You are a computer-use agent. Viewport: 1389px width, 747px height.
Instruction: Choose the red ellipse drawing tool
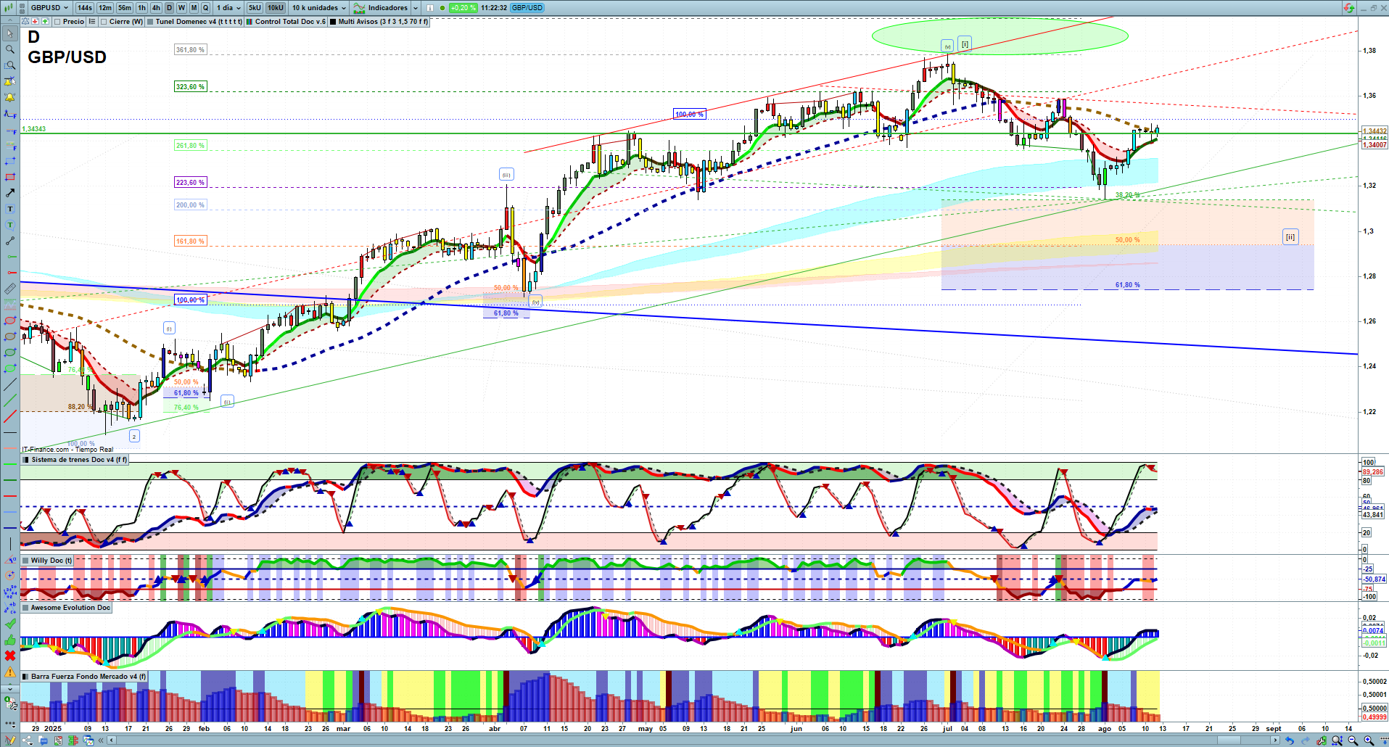coord(10,321)
